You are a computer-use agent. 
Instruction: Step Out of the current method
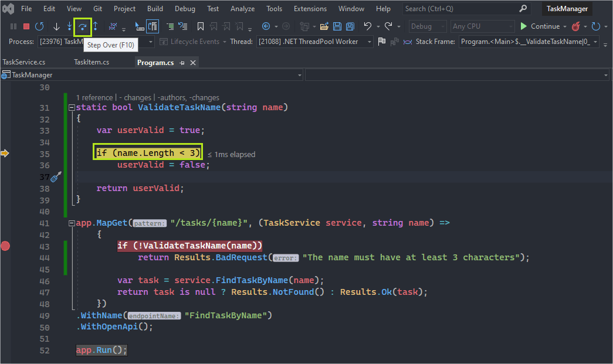96,26
